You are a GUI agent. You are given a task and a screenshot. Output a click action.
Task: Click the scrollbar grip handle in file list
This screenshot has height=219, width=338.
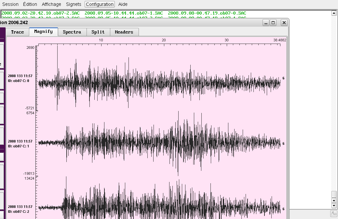(x=333, y=194)
